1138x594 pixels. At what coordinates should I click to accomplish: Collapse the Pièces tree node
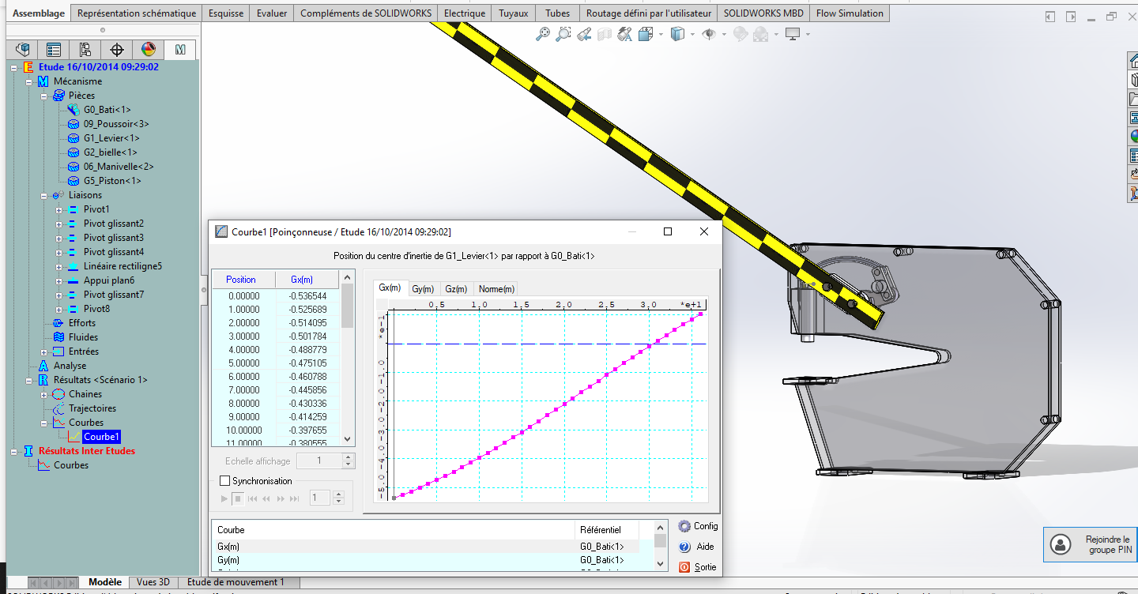point(44,96)
